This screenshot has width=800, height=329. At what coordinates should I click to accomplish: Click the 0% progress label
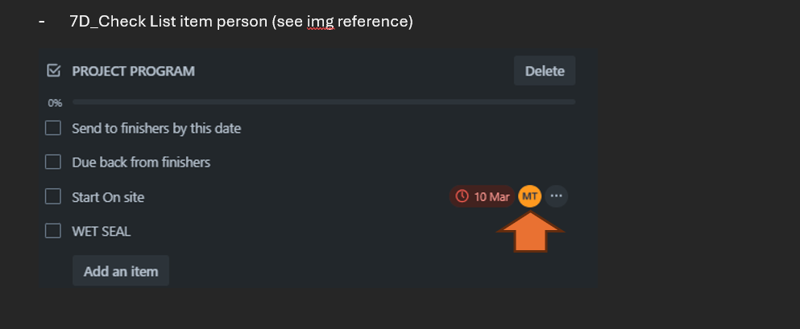pyautogui.click(x=55, y=103)
